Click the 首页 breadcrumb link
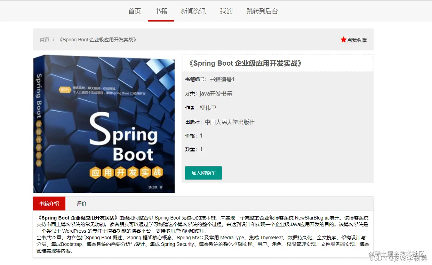Image resolution: width=432 pixels, height=265 pixels. click(45, 40)
